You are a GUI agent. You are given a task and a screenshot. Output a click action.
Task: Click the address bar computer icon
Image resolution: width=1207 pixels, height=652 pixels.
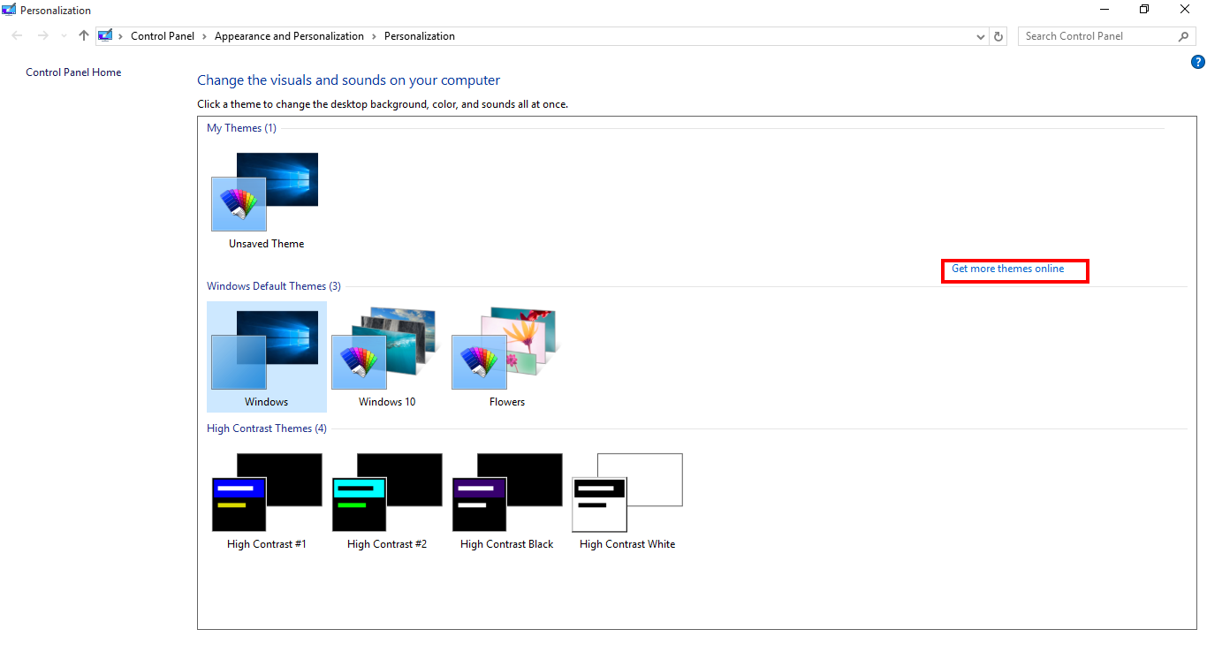(106, 36)
